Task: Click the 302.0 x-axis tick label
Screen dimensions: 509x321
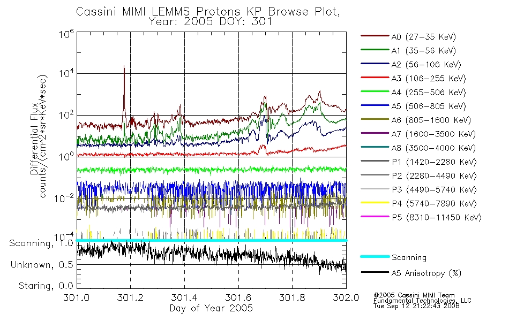Action: tap(346, 297)
